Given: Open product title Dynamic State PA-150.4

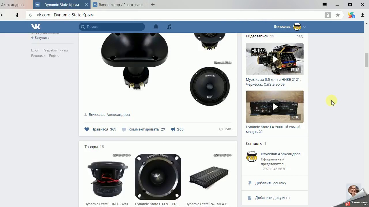Looking at the screenshot, I should [208, 204].
